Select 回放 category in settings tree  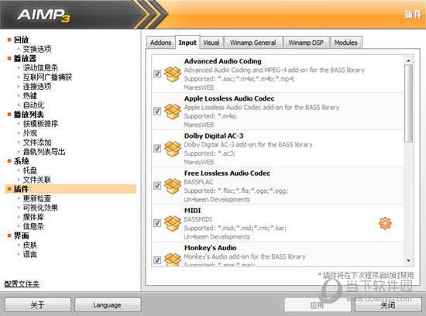pyautogui.click(x=21, y=40)
